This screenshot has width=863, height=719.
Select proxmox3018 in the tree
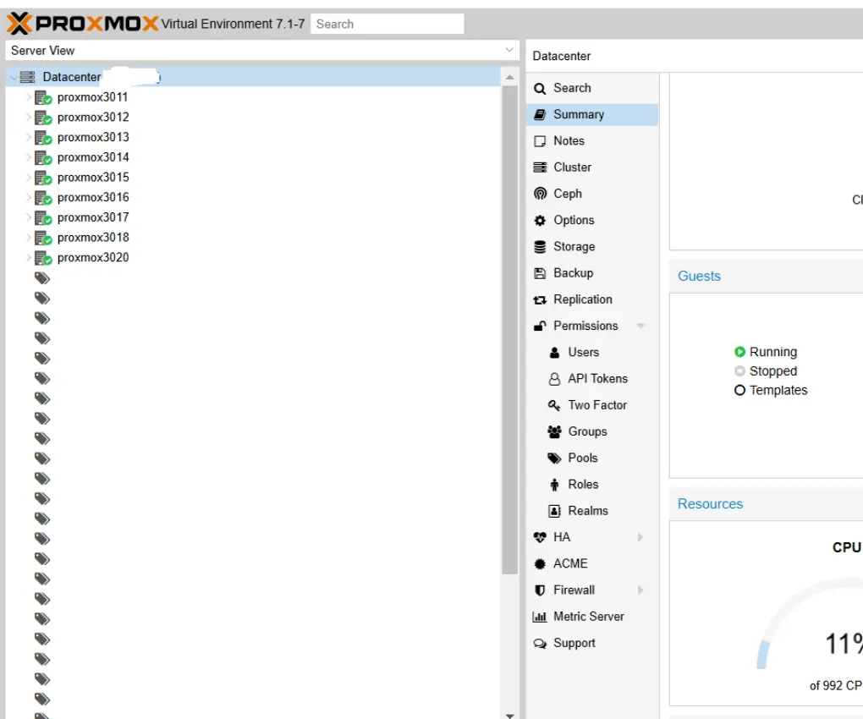coord(93,238)
